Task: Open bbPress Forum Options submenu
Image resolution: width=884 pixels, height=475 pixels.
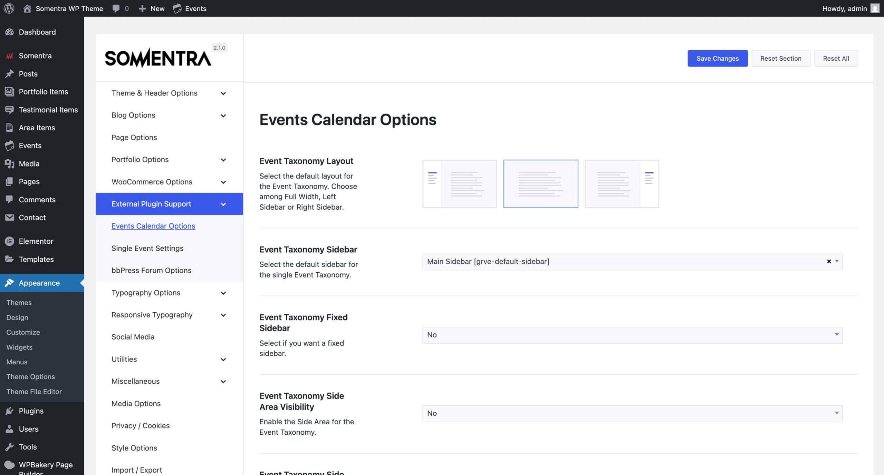Action: (x=151, y=270)
